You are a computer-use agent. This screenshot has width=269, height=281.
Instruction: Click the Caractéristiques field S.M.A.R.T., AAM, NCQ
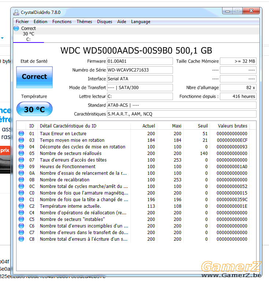[x=182, y=114]
